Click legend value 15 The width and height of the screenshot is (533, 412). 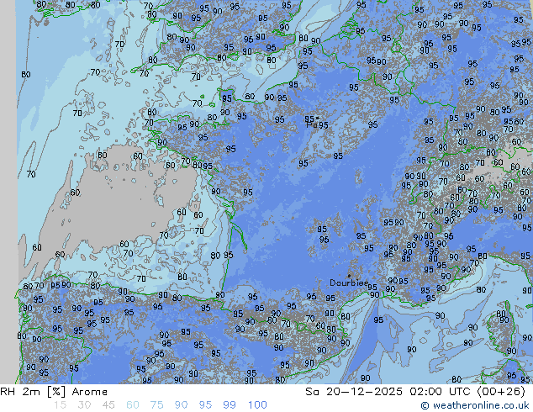tap(60, 405)
